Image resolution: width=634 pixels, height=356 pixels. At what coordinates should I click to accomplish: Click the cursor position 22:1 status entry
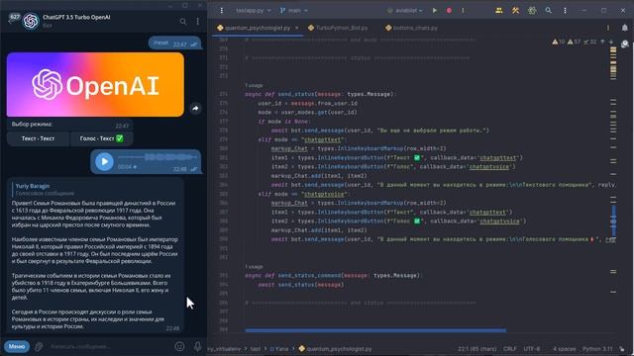point(477,349)
